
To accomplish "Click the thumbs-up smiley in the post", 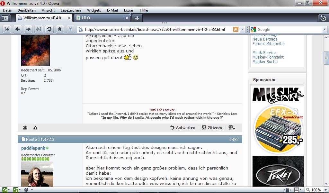I will 128,57.
